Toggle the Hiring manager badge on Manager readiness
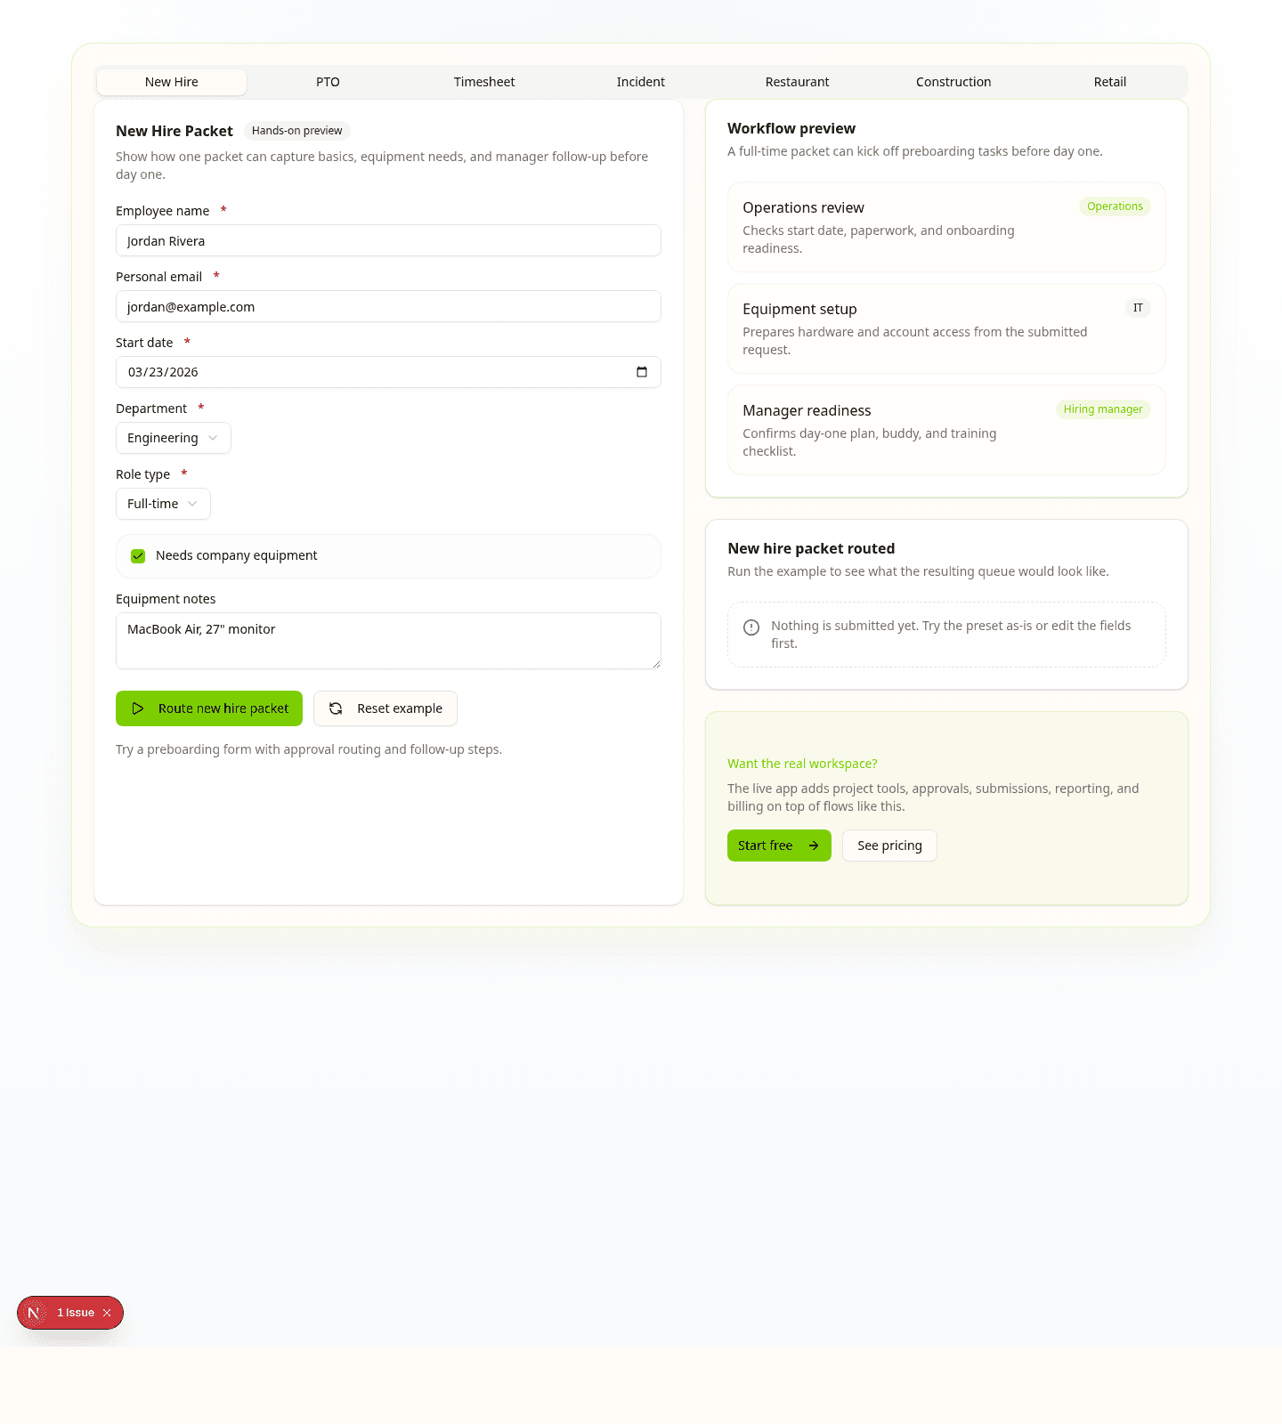Screen dimensions: 1282x1424 1103,409
